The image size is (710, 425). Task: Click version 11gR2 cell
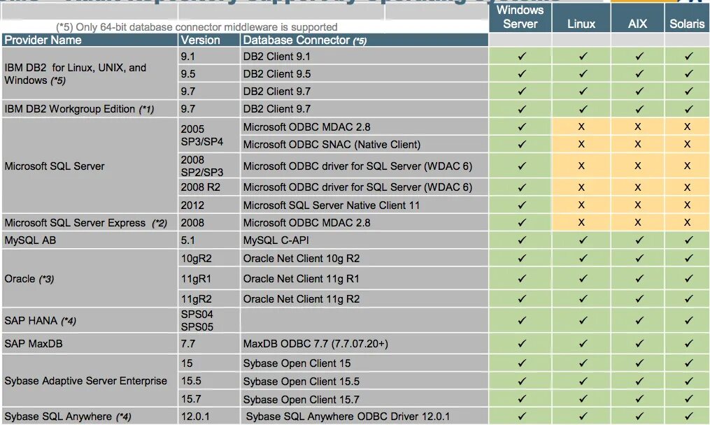[x=208, y=298]
